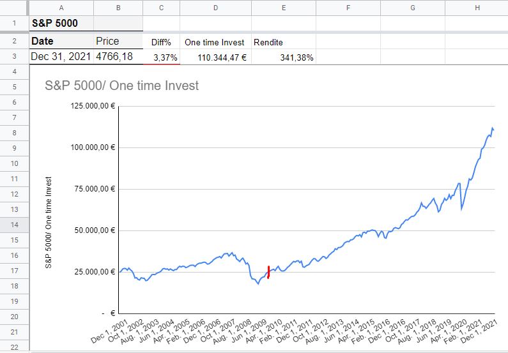Click the 100.000,00 € axis label

tap(93, 147)
